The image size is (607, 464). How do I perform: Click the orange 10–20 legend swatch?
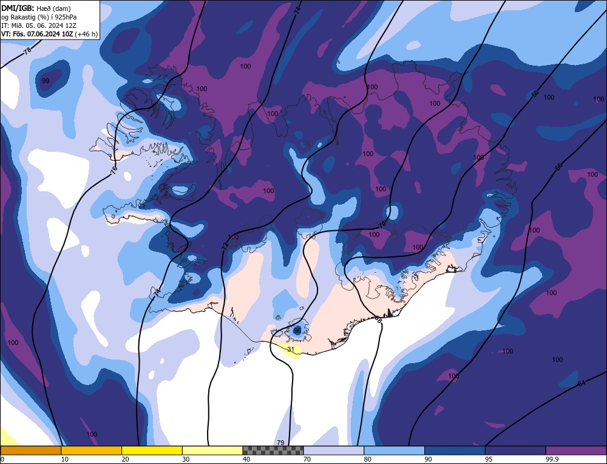pos(92,450)
